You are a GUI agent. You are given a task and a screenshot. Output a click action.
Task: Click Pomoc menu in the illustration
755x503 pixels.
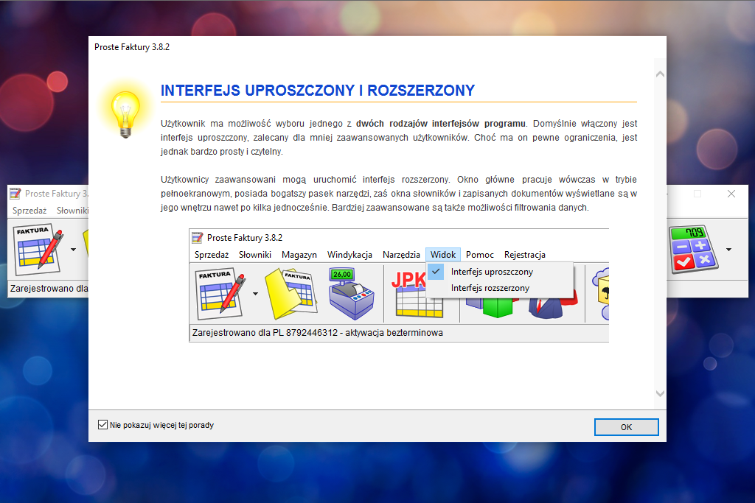479,255
